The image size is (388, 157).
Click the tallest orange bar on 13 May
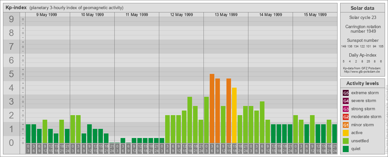point(212,108)
